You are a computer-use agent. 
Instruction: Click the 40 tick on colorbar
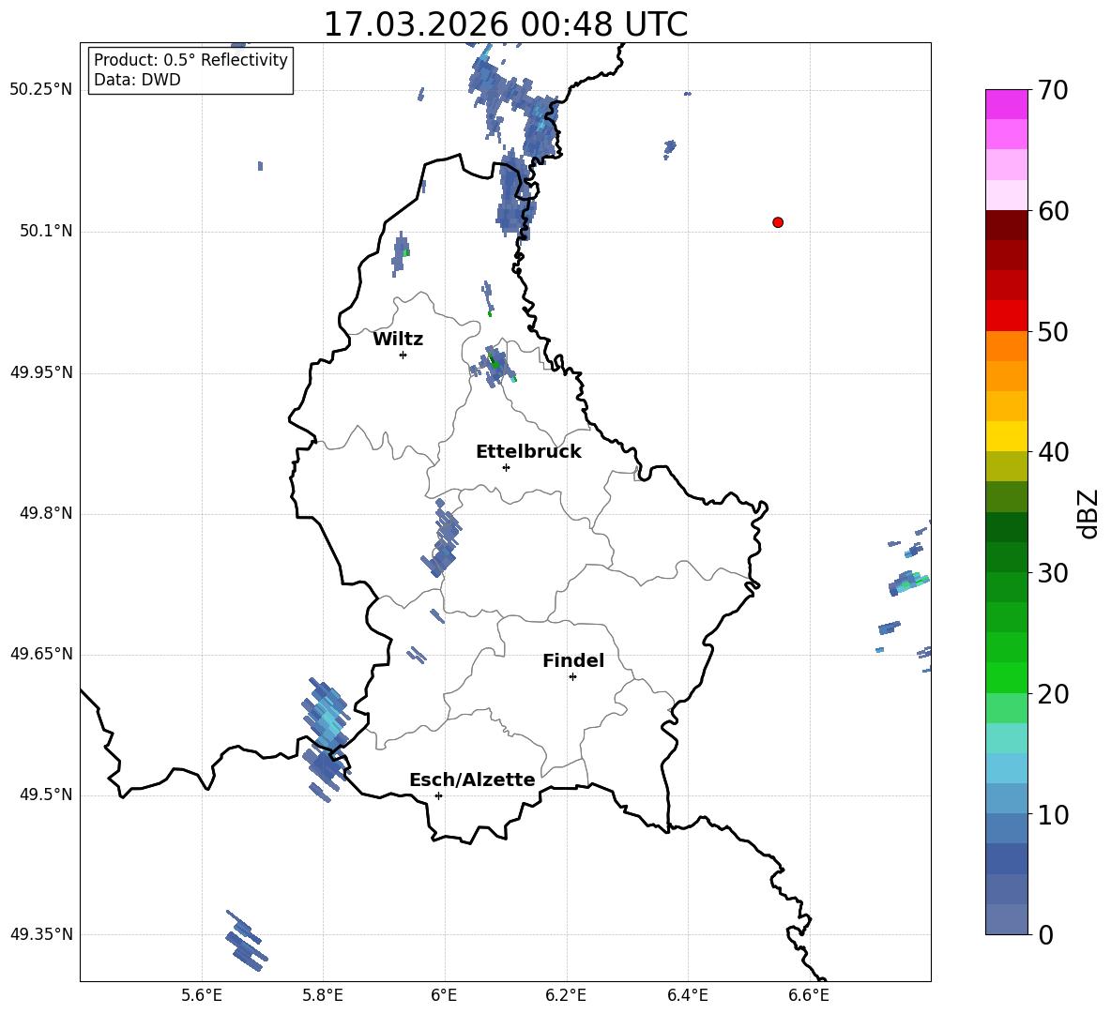click(1053, 452)
